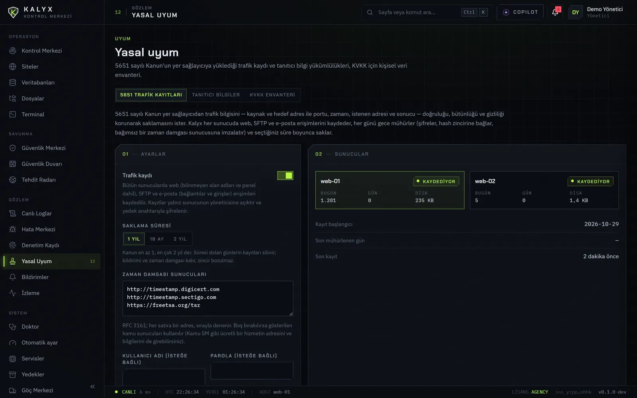Open the Servisler chip icon

pos(13,359)
